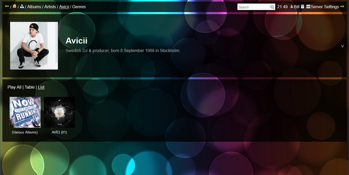Switch to Table view

click(30, 87)
